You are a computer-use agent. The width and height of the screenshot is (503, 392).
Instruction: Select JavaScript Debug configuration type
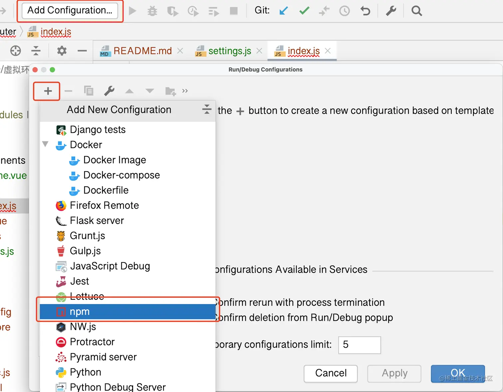click(x=128, y=266)
